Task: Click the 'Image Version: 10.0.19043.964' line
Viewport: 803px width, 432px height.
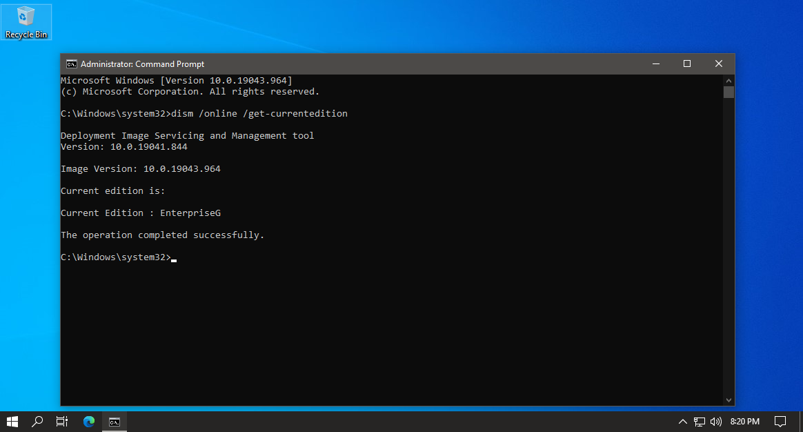Action: point(141,168)
